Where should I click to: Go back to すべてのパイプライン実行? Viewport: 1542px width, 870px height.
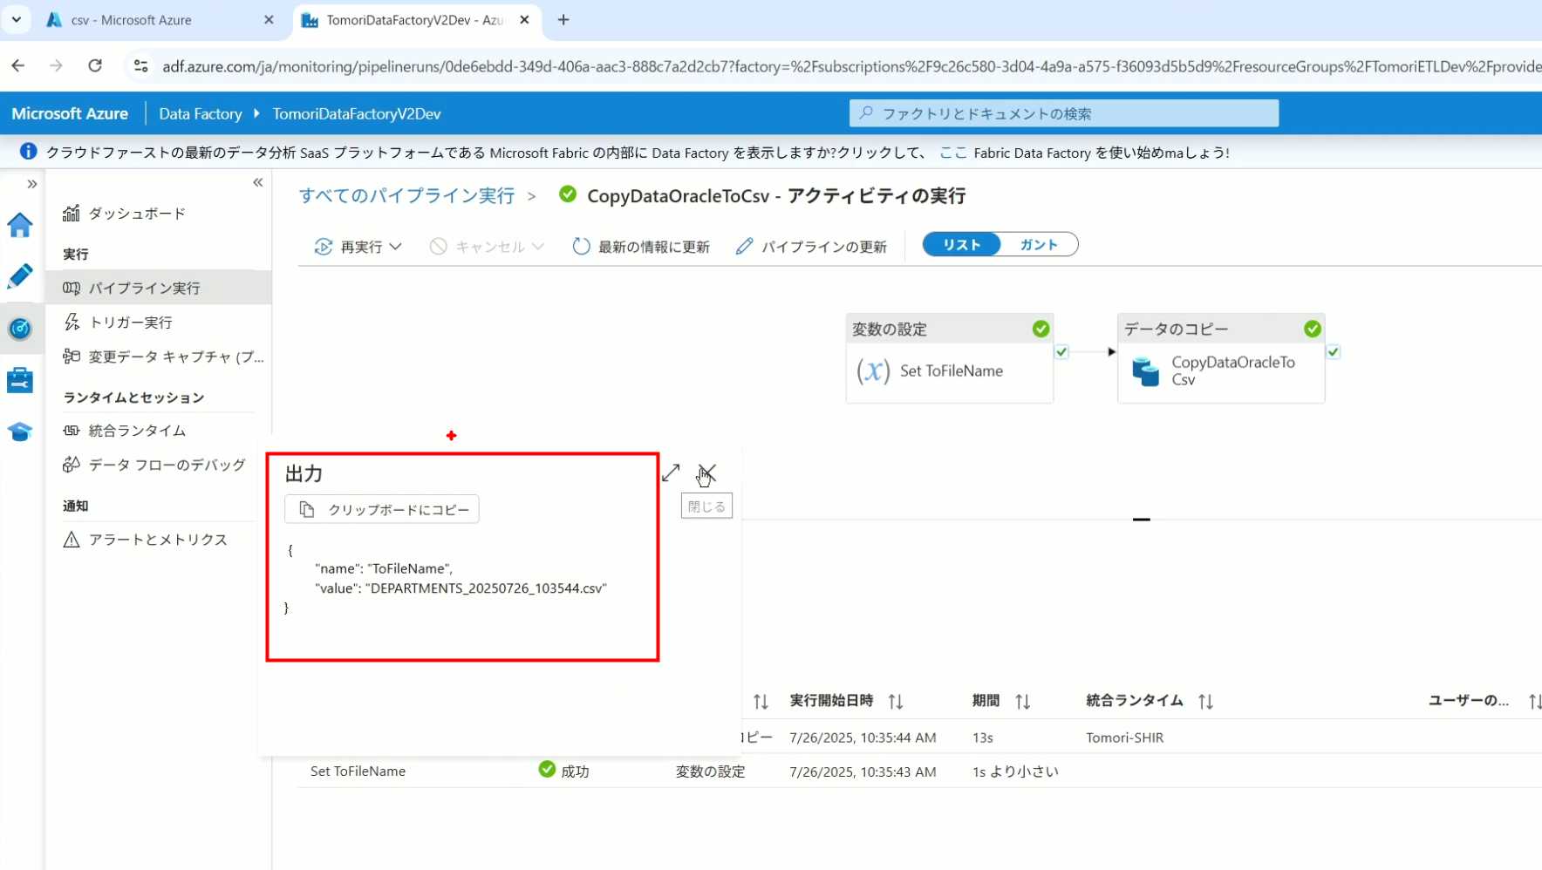pyautogui.click(x=406, y=196)
